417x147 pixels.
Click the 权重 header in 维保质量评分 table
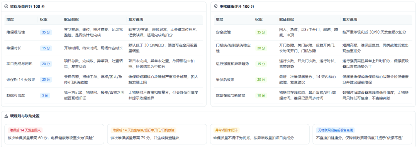[44, 20]
